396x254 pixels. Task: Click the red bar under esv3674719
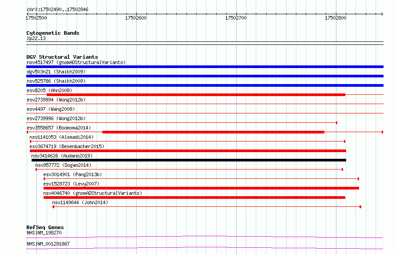(188, 151)
